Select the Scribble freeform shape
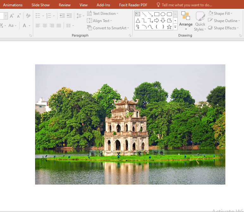This screenshot has height=212, width=244. 138,27
